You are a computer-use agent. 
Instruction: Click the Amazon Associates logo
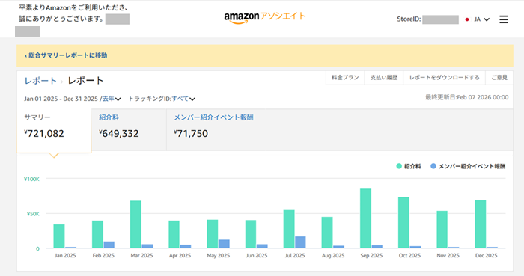tap(265, 17)
